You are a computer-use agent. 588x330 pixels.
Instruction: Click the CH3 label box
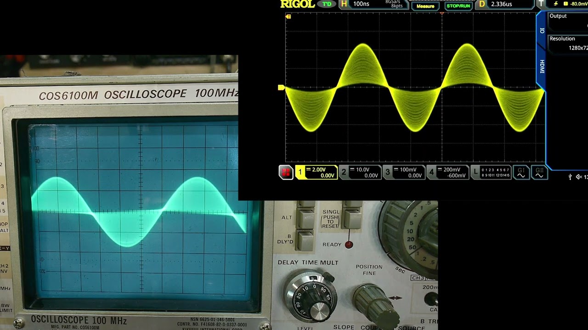pos(424,278)
